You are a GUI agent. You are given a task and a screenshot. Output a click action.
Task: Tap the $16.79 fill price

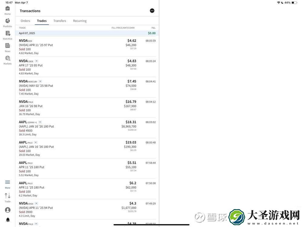pos(131,101)
